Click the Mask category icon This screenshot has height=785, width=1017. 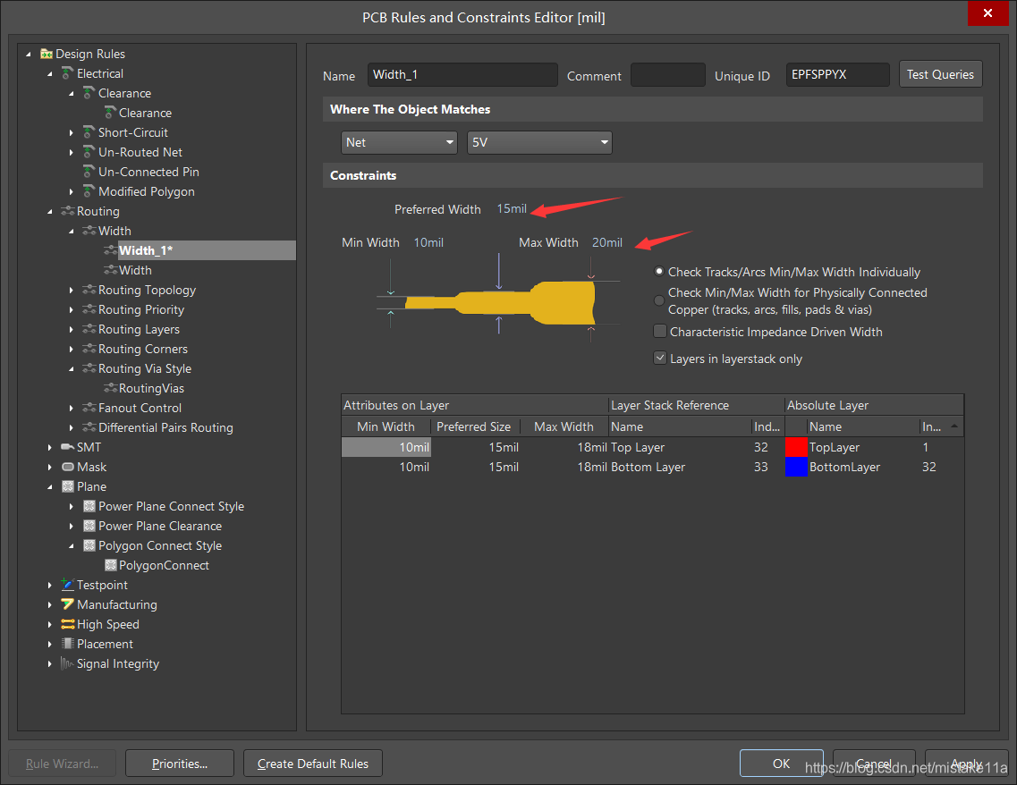67,468
